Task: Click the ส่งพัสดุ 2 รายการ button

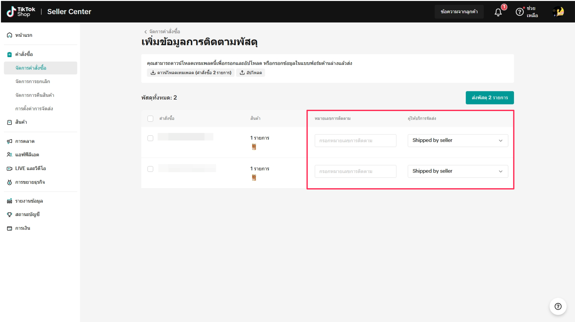Action: pos(490,98)
